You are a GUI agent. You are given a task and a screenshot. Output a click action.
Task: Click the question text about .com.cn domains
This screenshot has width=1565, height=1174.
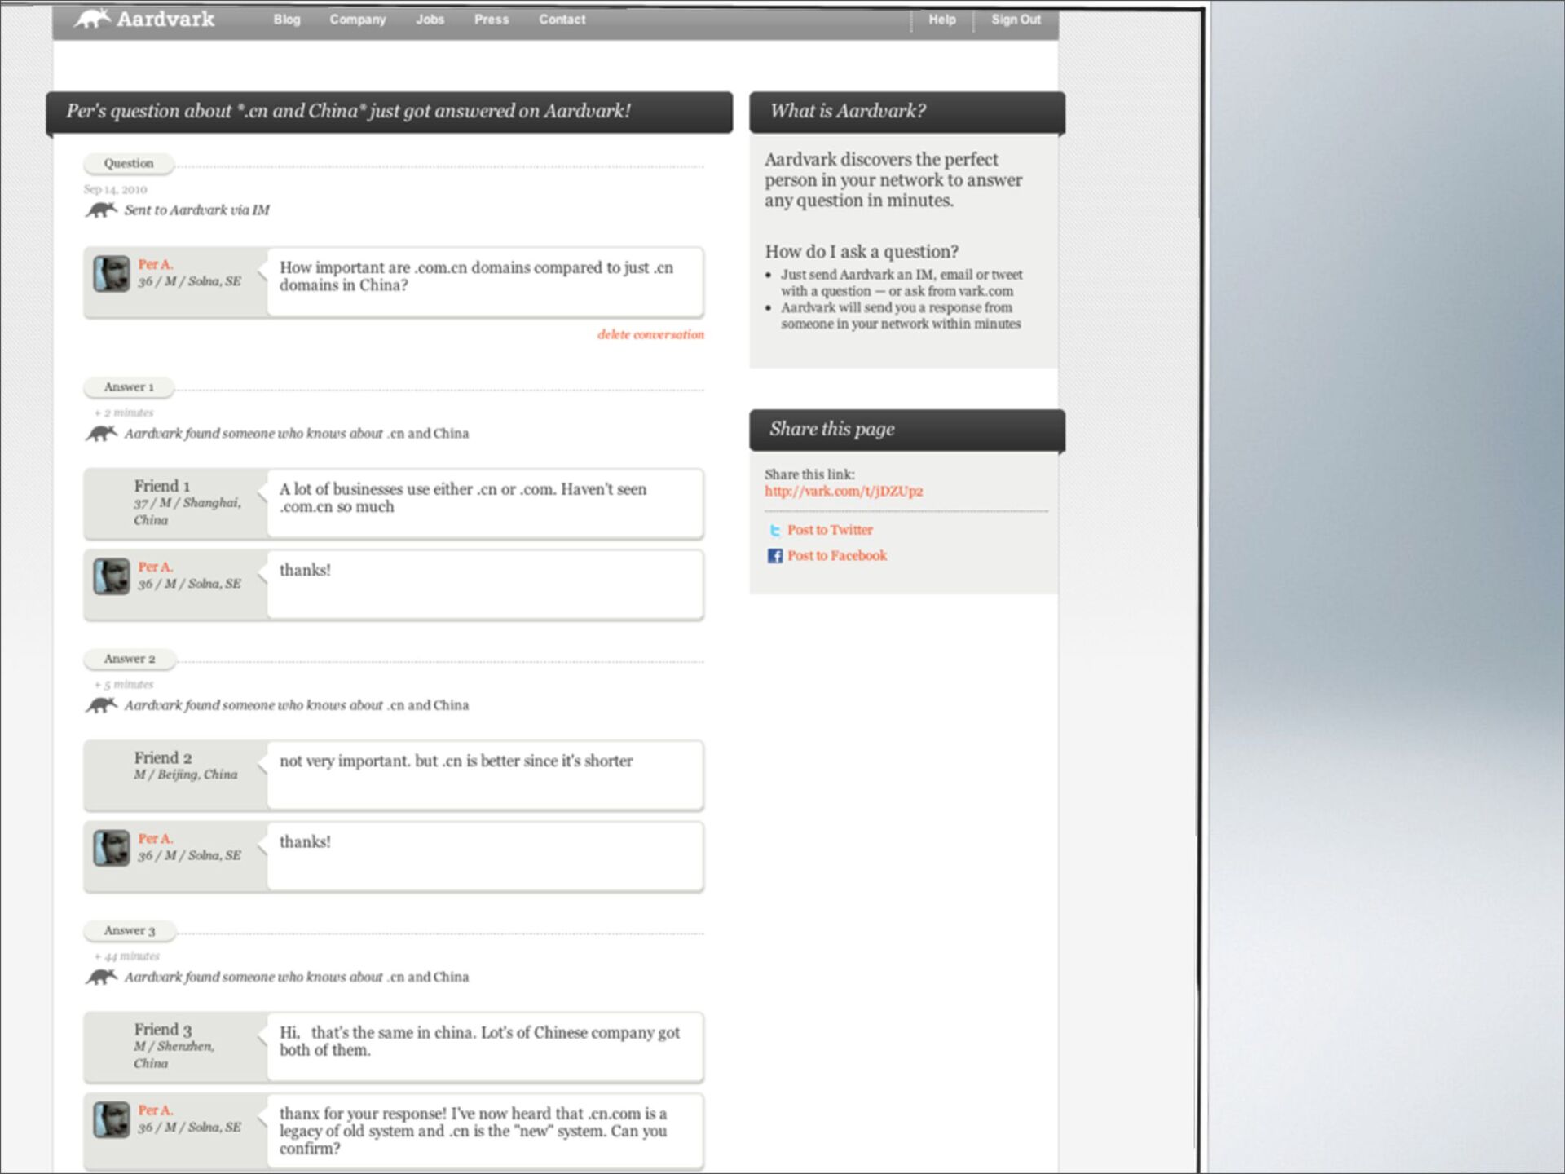[x=477, y=276]
